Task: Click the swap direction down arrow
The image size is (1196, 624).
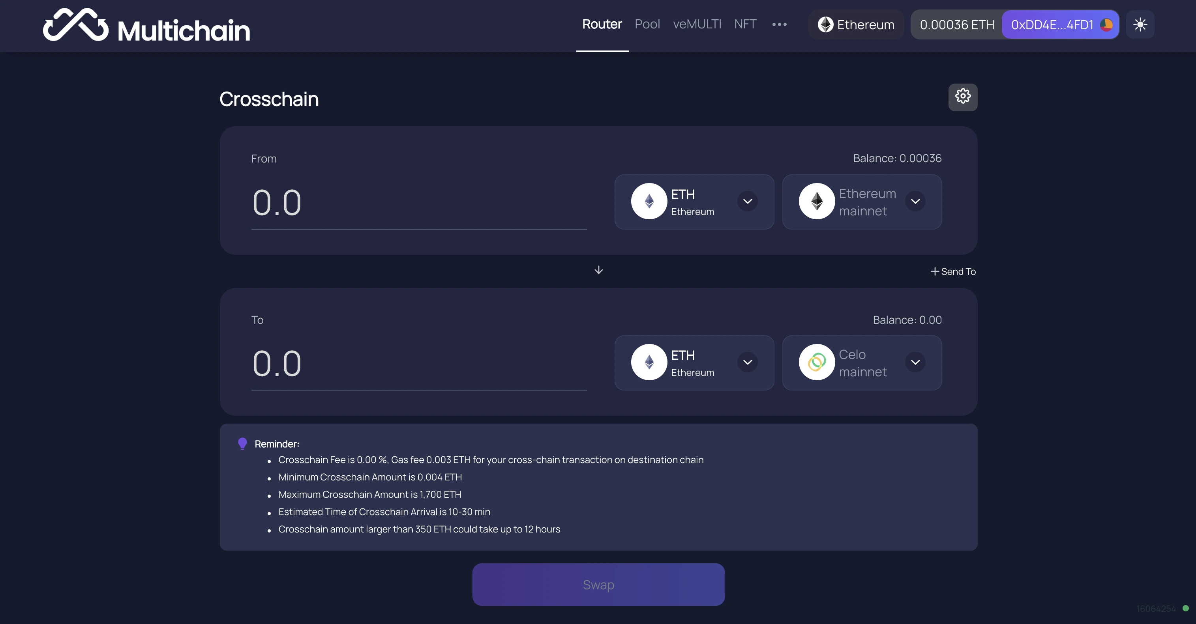Action: point(598,270)
